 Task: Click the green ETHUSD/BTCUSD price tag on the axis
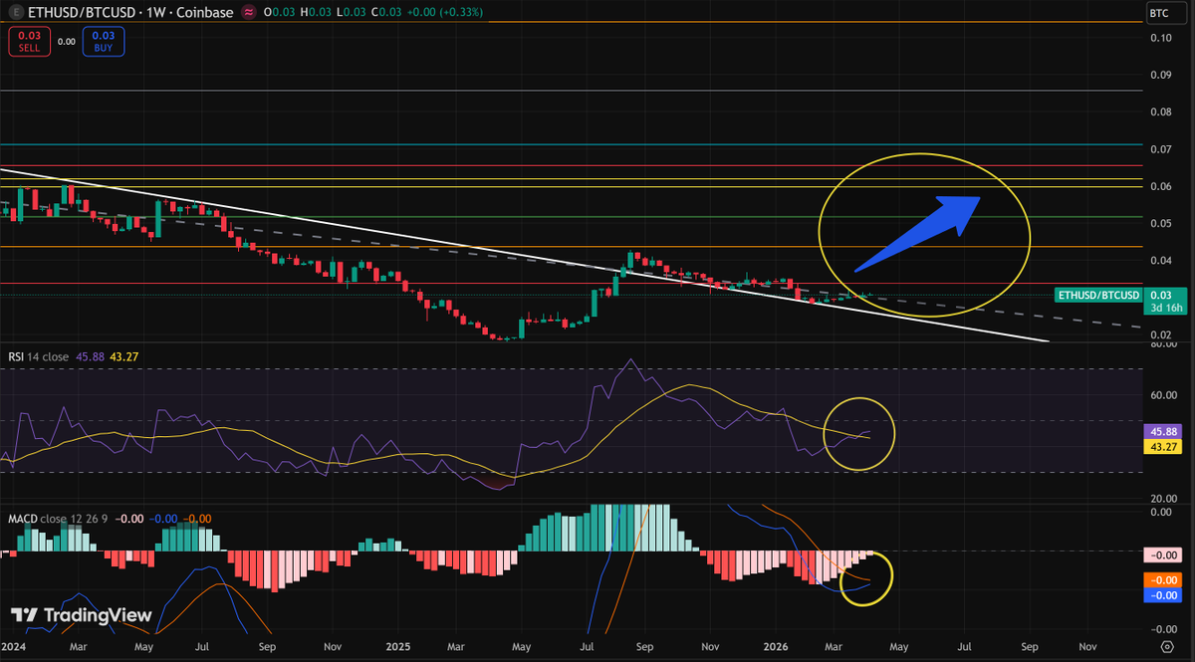[1098, 295]
